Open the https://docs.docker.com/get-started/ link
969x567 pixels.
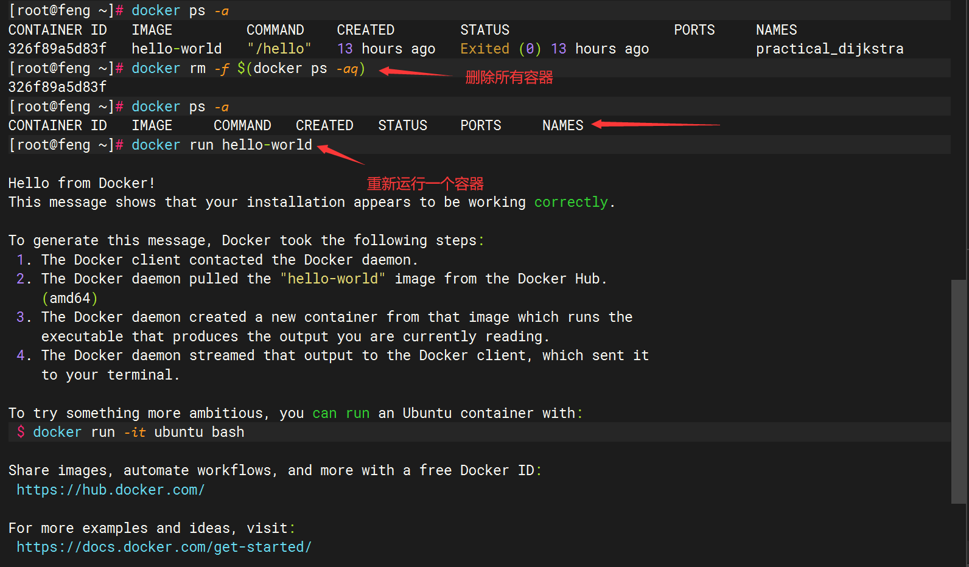click(x=164, y=547)
